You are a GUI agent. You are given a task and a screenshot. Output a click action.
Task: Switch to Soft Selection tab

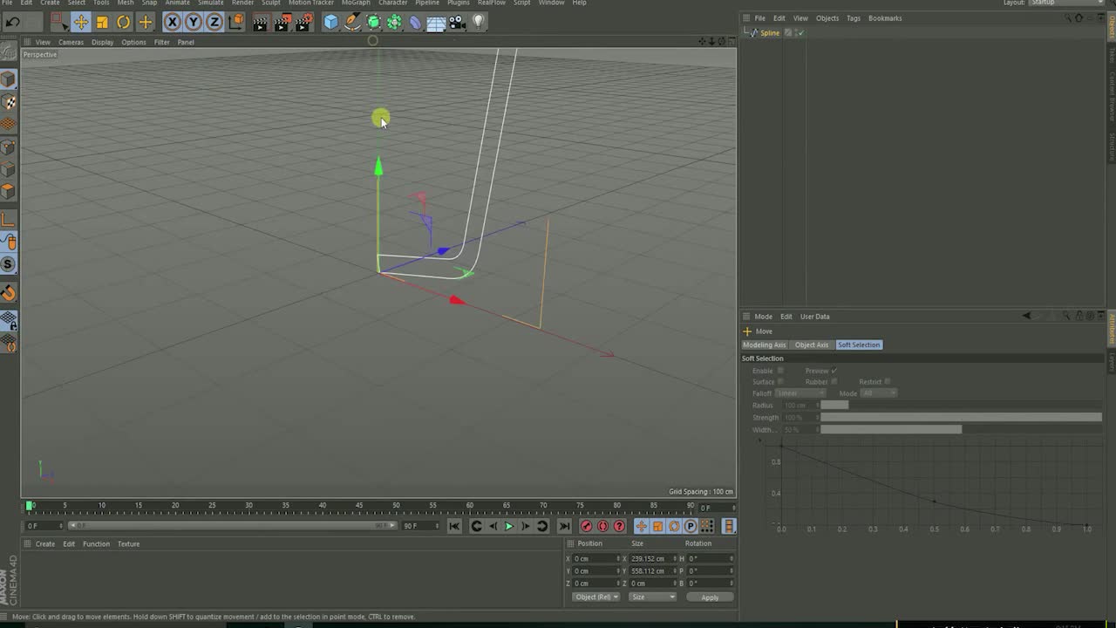point(859,345)
